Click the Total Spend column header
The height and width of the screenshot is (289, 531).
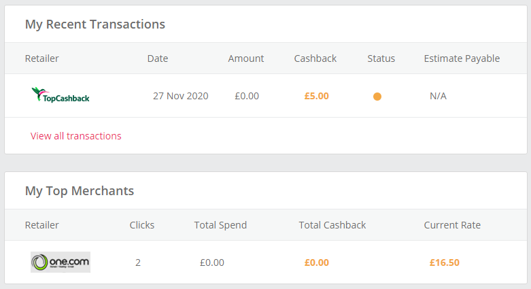(220, 225)
